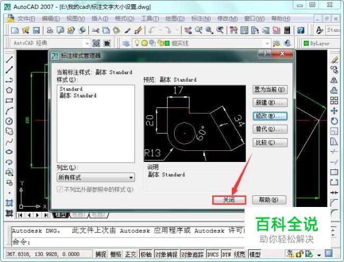The height and width of the screenshot is (262, 344).
Task: Click the Cut scissors icon
Action: (95, 30)
